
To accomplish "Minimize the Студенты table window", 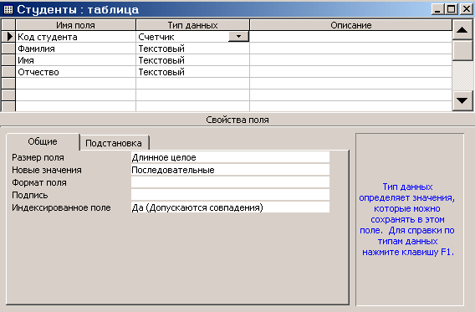I will [x=437, y=9].
